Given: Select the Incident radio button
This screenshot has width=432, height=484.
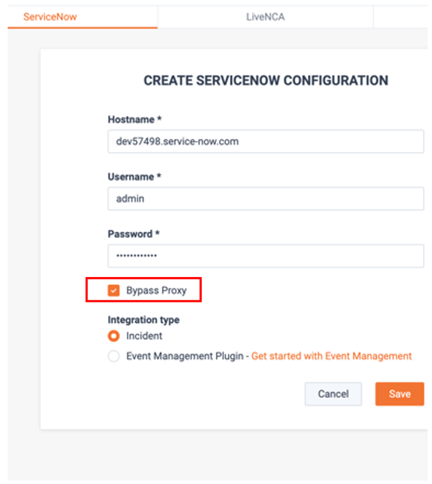Looking at the screenshot, I should tap(114, 336).
